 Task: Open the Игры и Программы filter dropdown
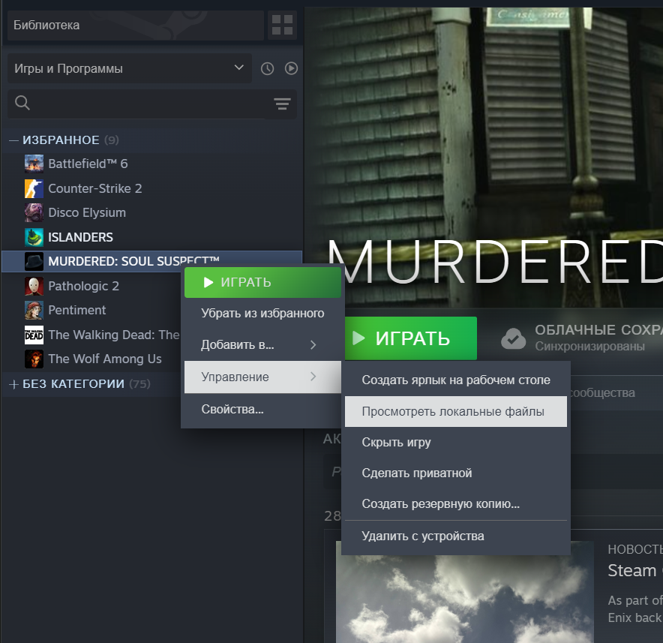coord(130,68)
